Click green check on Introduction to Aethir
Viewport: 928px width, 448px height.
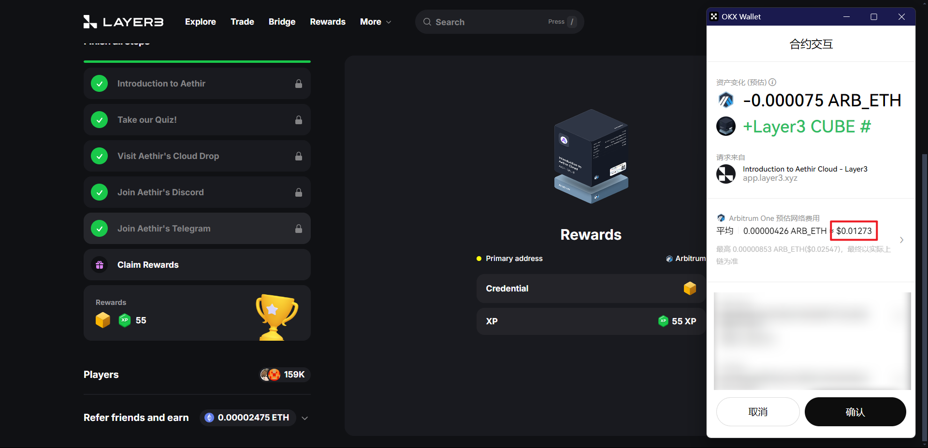pyautogui.click(x=100, y=84)
